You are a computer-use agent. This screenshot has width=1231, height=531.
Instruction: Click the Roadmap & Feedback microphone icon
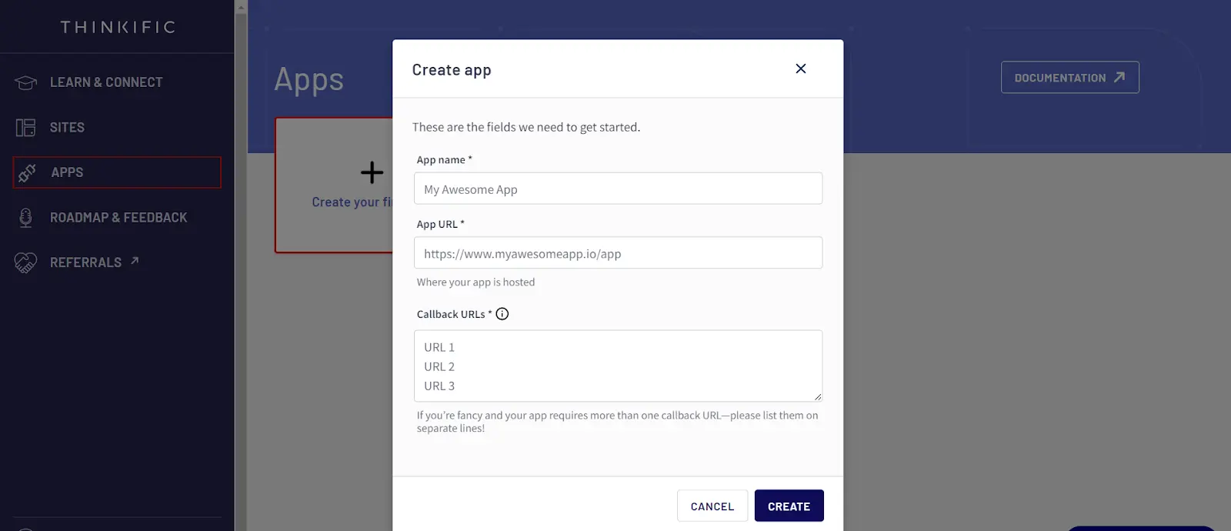pos(24,217)
